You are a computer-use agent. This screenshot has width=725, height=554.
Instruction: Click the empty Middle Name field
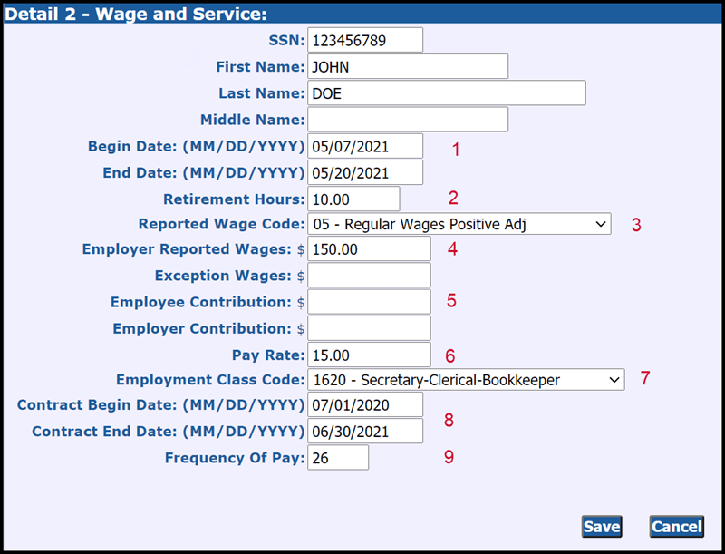coord(408,119)
